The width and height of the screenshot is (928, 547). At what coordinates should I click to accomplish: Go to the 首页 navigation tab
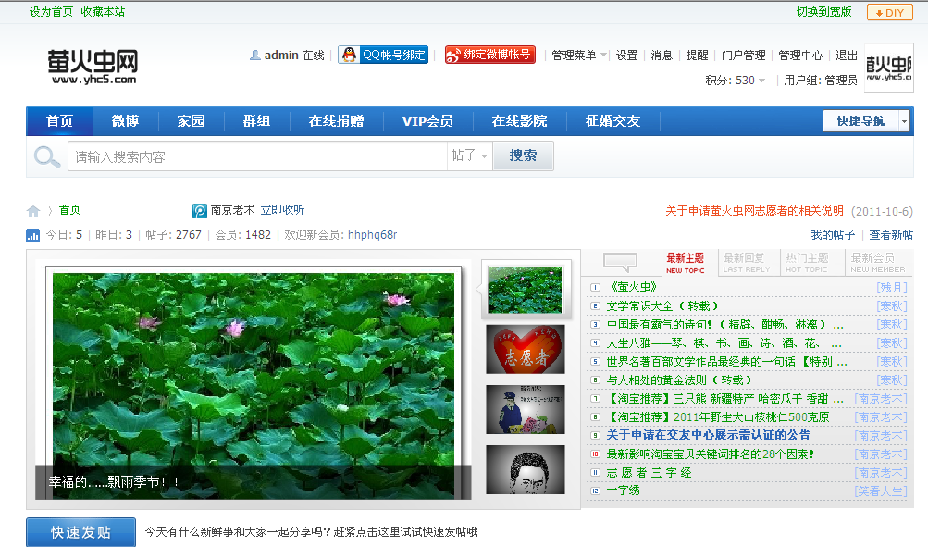[x=60, y=120]
